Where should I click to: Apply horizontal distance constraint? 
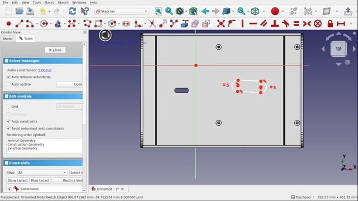[341, 23]
